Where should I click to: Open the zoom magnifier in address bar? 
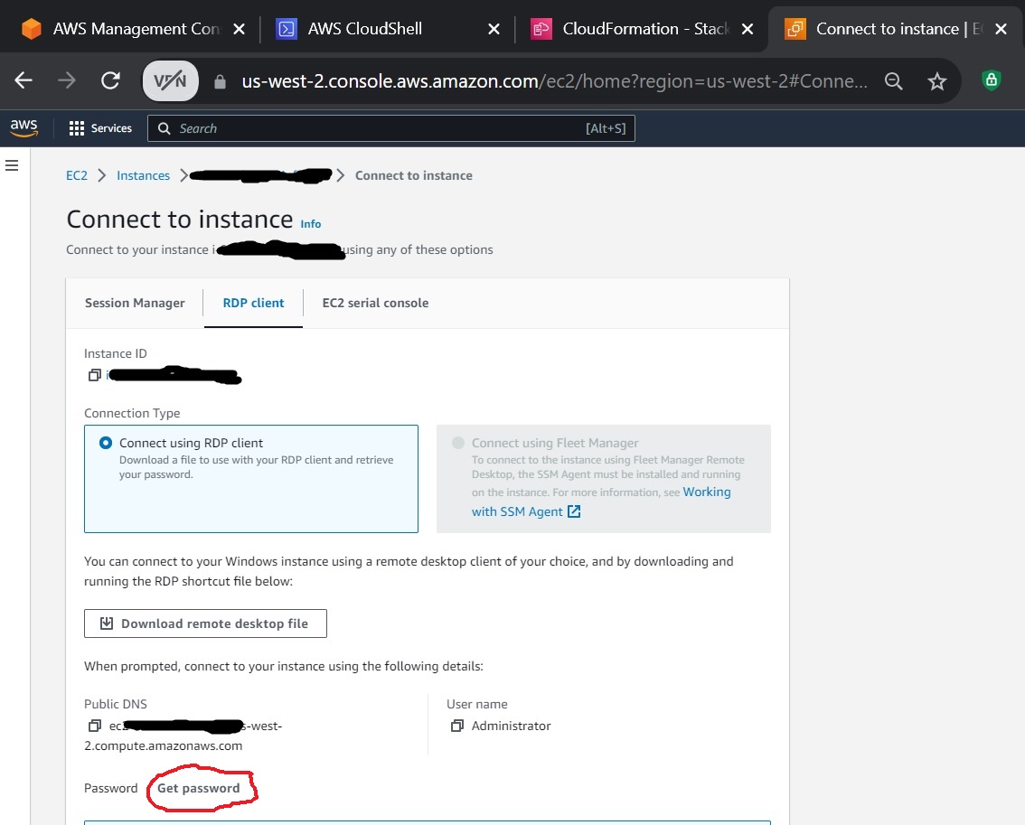click(x=894, y=81)
